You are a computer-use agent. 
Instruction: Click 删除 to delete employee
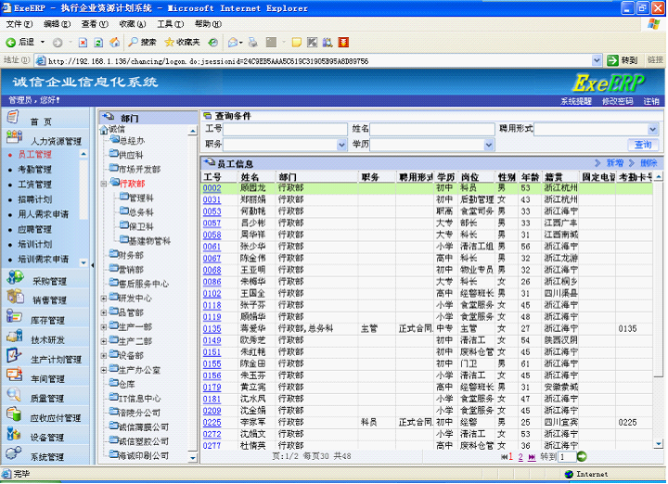[x=649, y=163]
